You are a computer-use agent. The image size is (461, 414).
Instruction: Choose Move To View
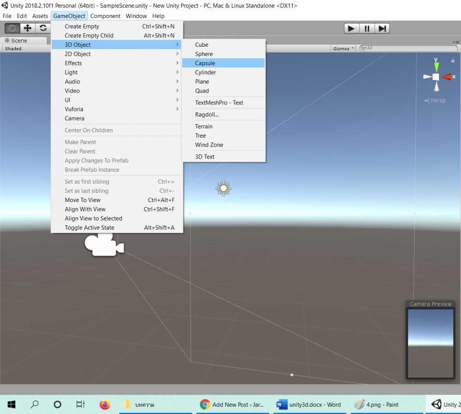[117, 200]
